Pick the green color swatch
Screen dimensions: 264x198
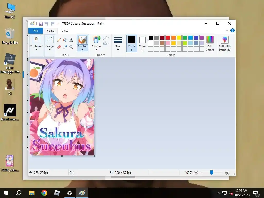[x=185, y=38]
